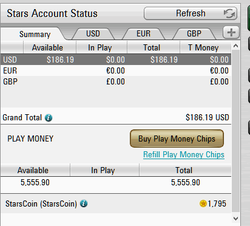The height and width of the screenshot is (226, 250).
Task: Select the GBP balance row
Action: pos(116,81)
